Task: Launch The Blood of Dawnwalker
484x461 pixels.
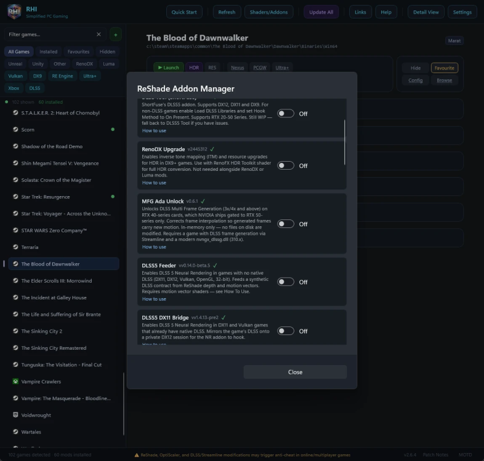Action: tap(169, 68)
